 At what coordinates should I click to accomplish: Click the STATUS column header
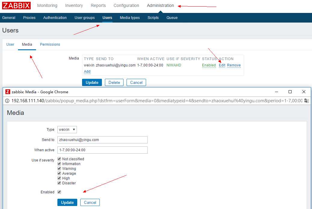point(209,59)
